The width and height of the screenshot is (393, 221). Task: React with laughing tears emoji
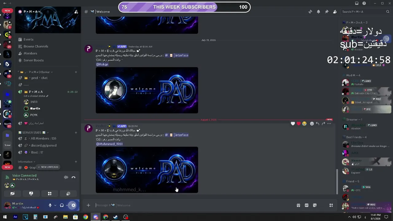click(x=304, y=124)
